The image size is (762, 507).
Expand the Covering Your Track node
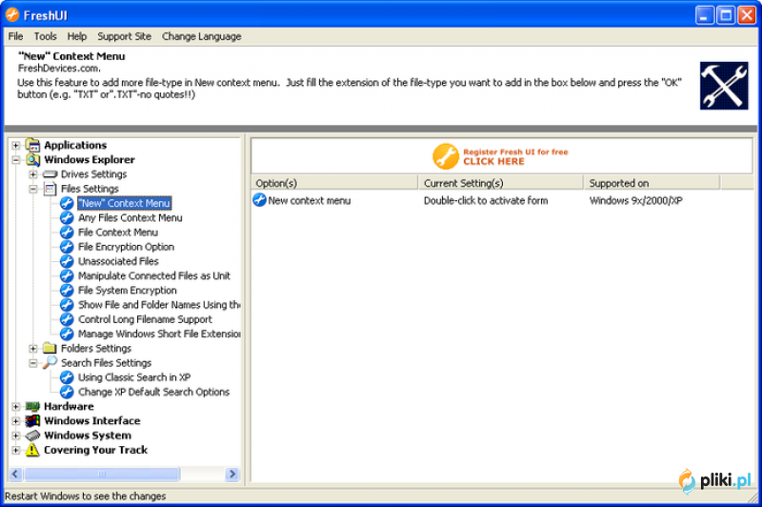[16, 450]
